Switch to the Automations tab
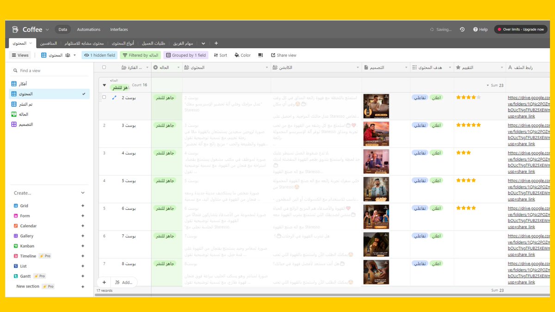The width and height of the screenshot is (555, 312). point(89,30)
